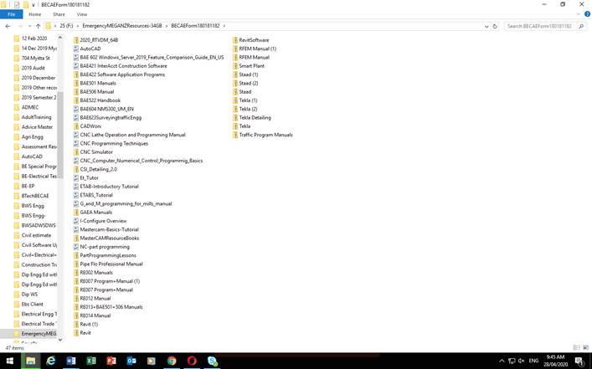Select the AutoCAD document file icon
592x369 pixels.
[x=76, y=49]
